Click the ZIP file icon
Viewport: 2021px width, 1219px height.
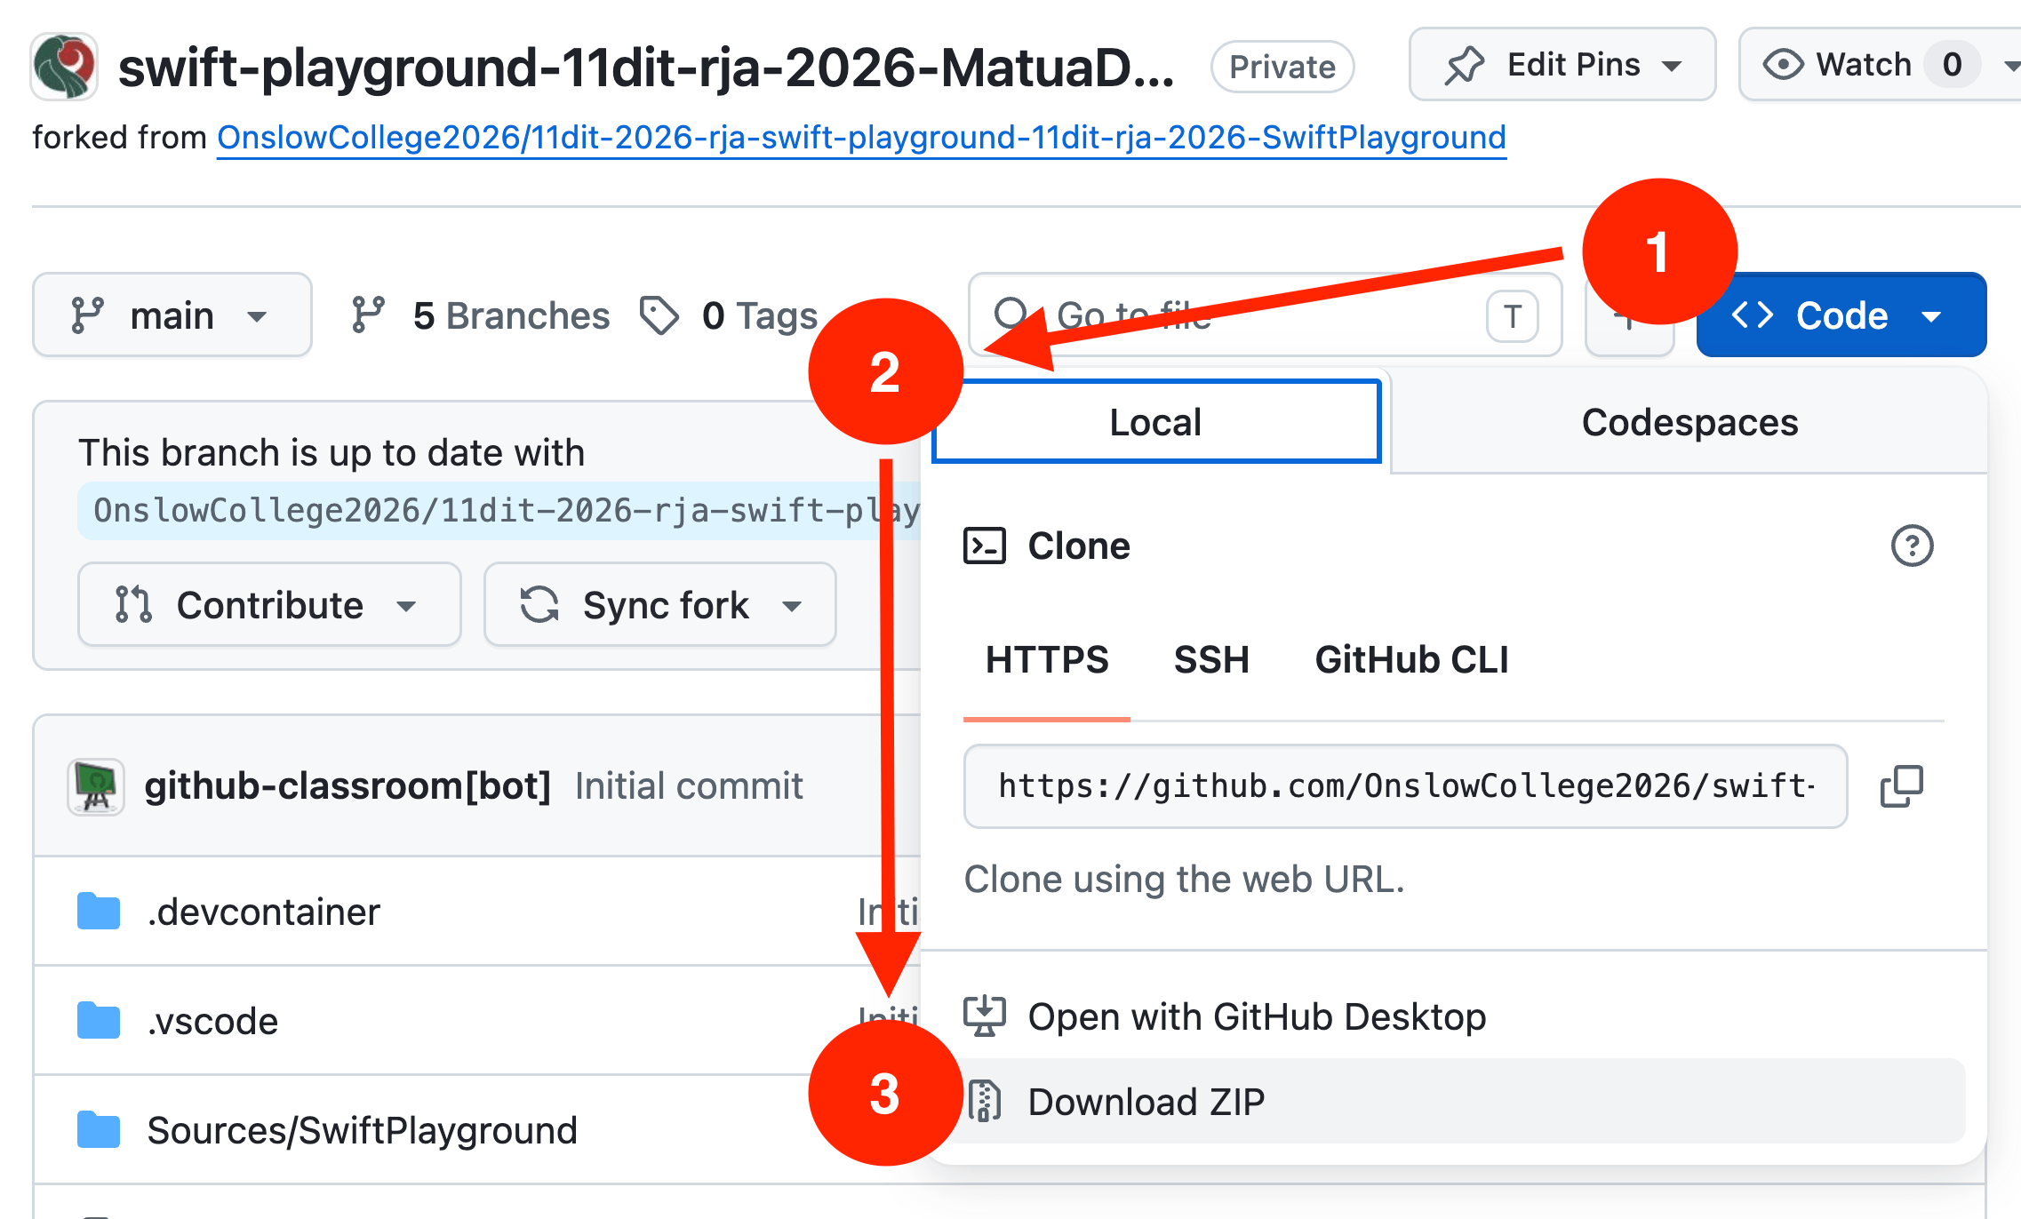(x=985, y=1102)
